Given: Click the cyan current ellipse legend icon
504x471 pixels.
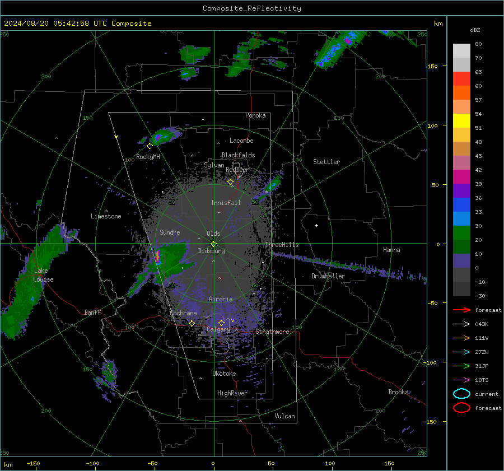Looking at the screenshot, I should [x=461, y=394].
